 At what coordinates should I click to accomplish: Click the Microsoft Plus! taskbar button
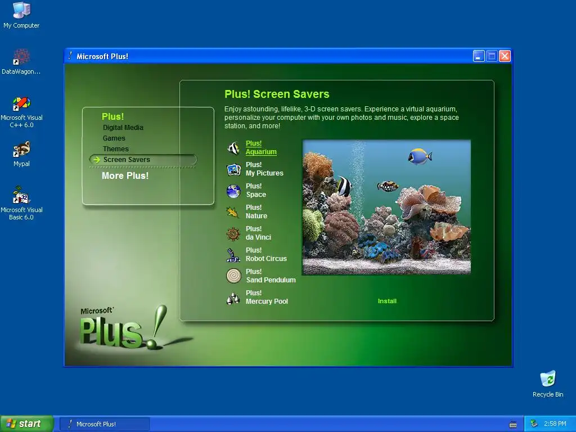coord(104,424)
